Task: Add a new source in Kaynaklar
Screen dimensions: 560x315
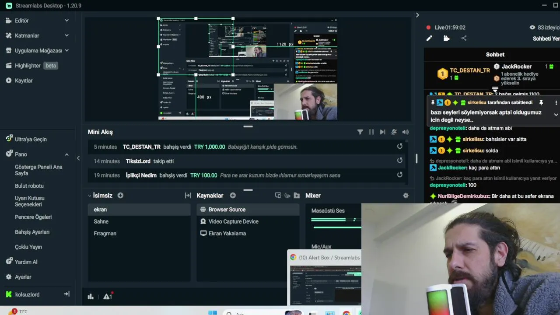Action: (233, 196)
